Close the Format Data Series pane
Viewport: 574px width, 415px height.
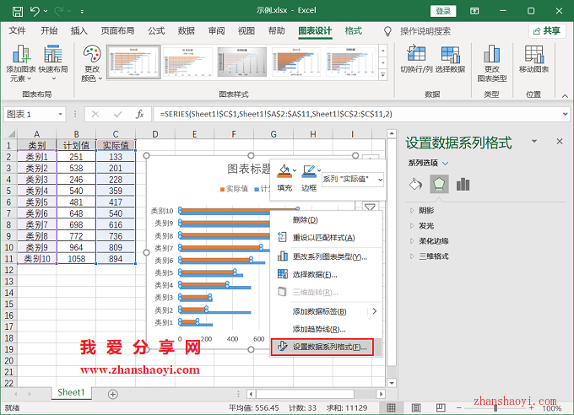560,141
